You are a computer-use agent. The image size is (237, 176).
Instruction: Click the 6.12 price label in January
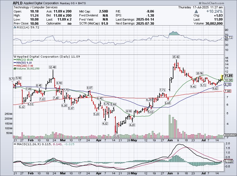22,107
